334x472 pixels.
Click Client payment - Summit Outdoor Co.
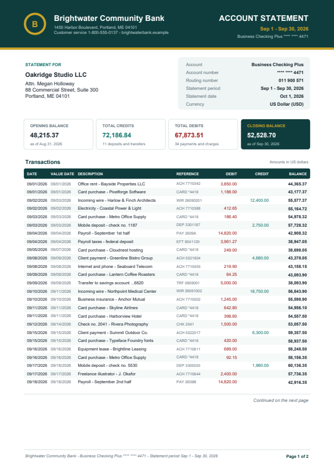click(x=113, y=332)
